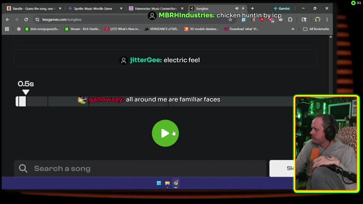Click the Chrome icon in the taskbar

click(x=176, y=183)
